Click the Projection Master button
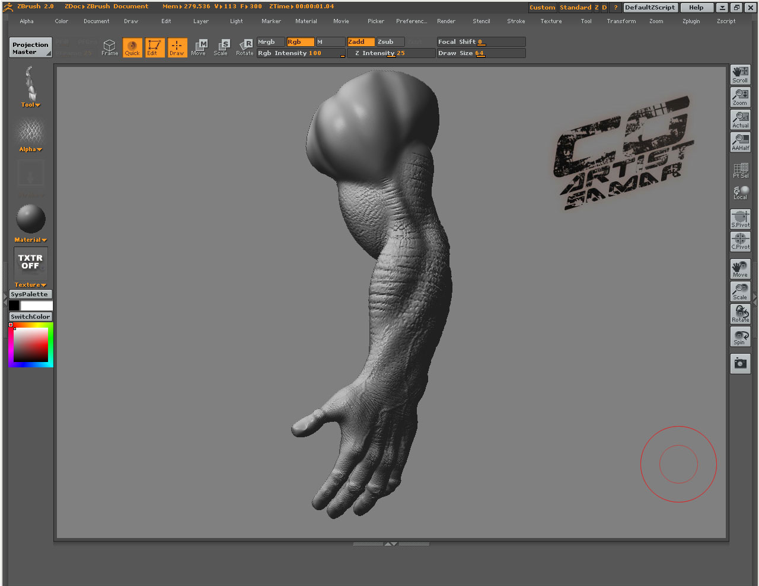The image size is (759, 586). point(30,47)
